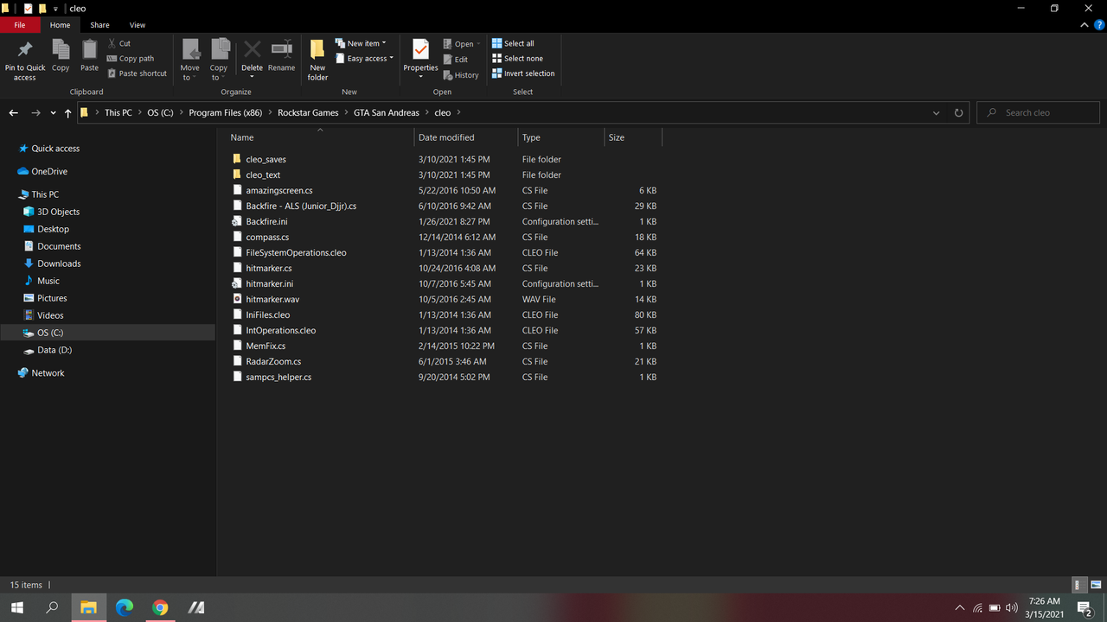The width and height of the screenshot is (1107, 622).
Task: Open Properties from the ribbon
Action: coord(421,60)
